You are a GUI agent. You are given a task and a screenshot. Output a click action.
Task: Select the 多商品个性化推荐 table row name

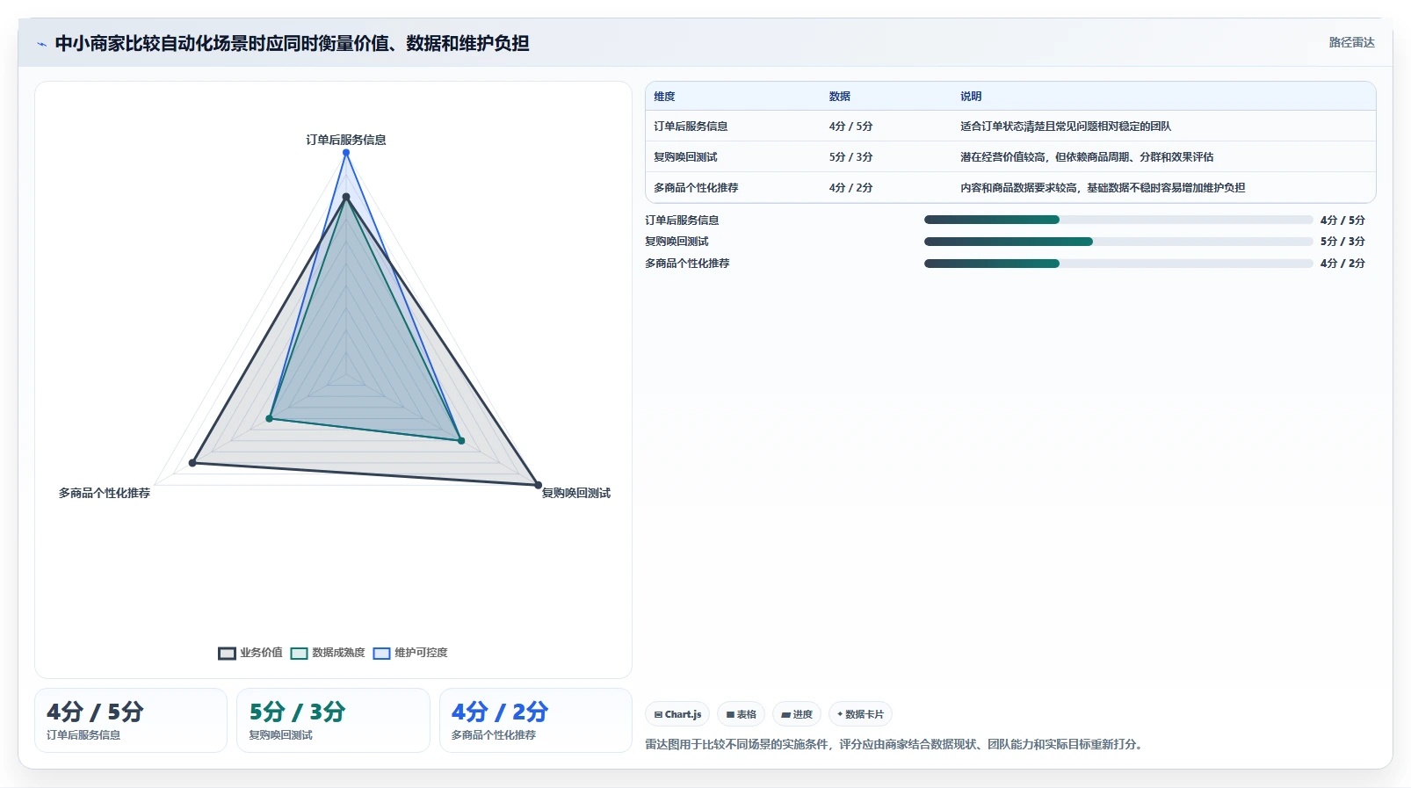[696, 188]
